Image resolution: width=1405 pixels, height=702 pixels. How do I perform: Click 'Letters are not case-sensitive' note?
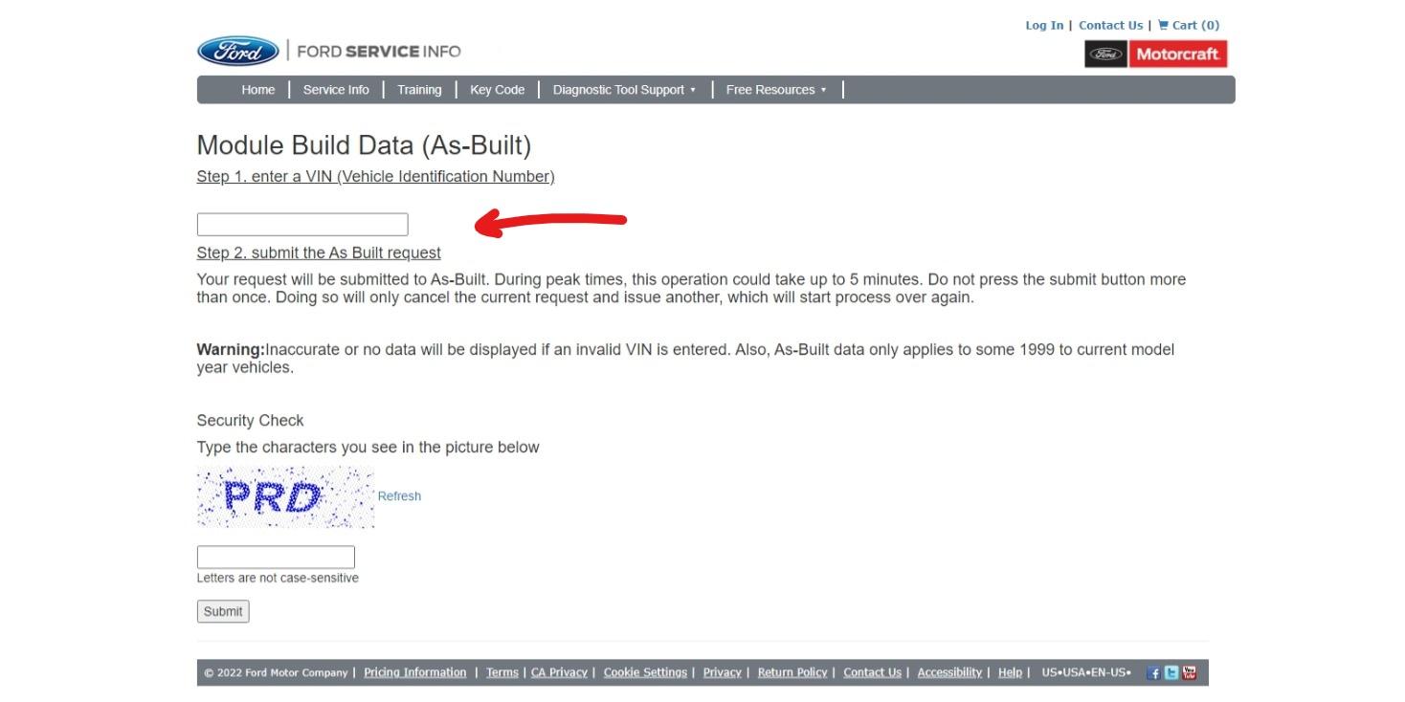pos(278,578)
